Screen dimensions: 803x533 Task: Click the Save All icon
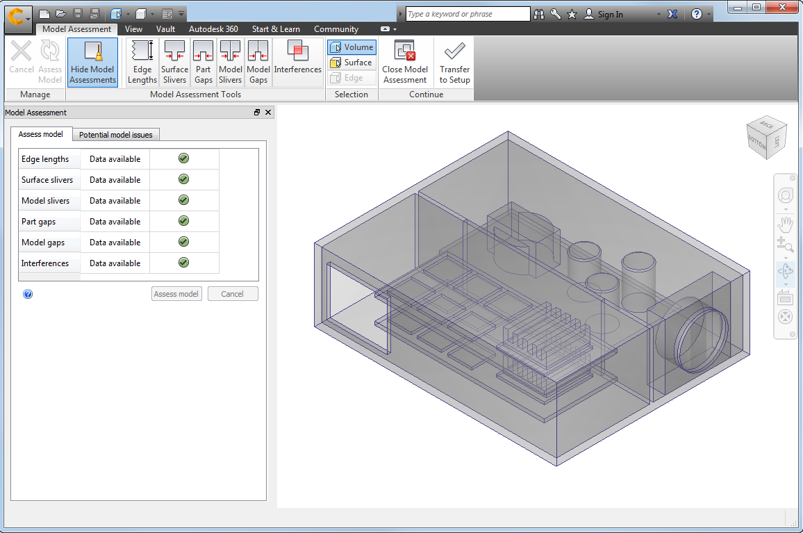[x=94, y=14]
